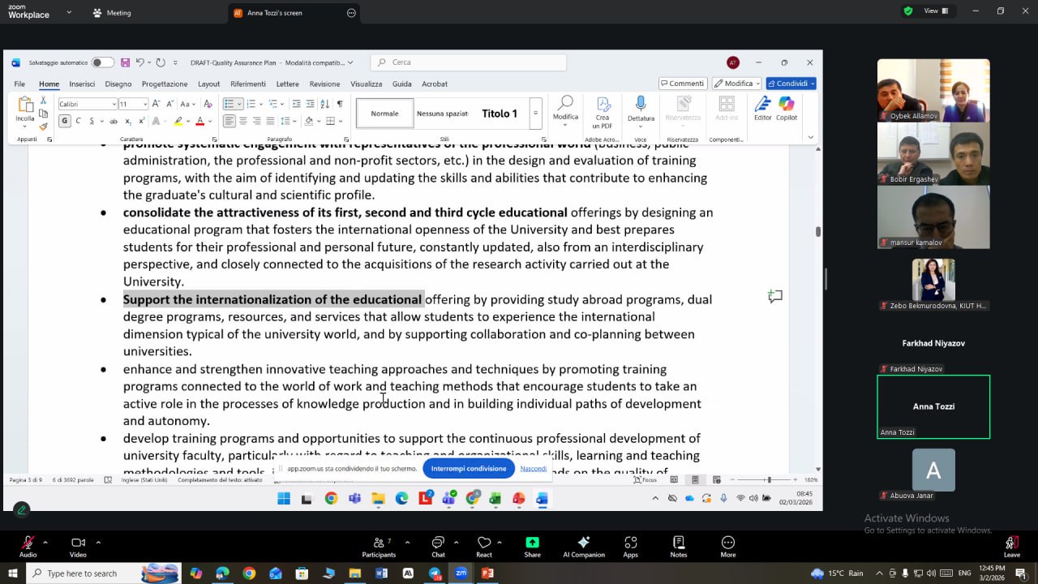Open the Inserisci ribbon tab
1038x584 pixels.
(82, 84)
